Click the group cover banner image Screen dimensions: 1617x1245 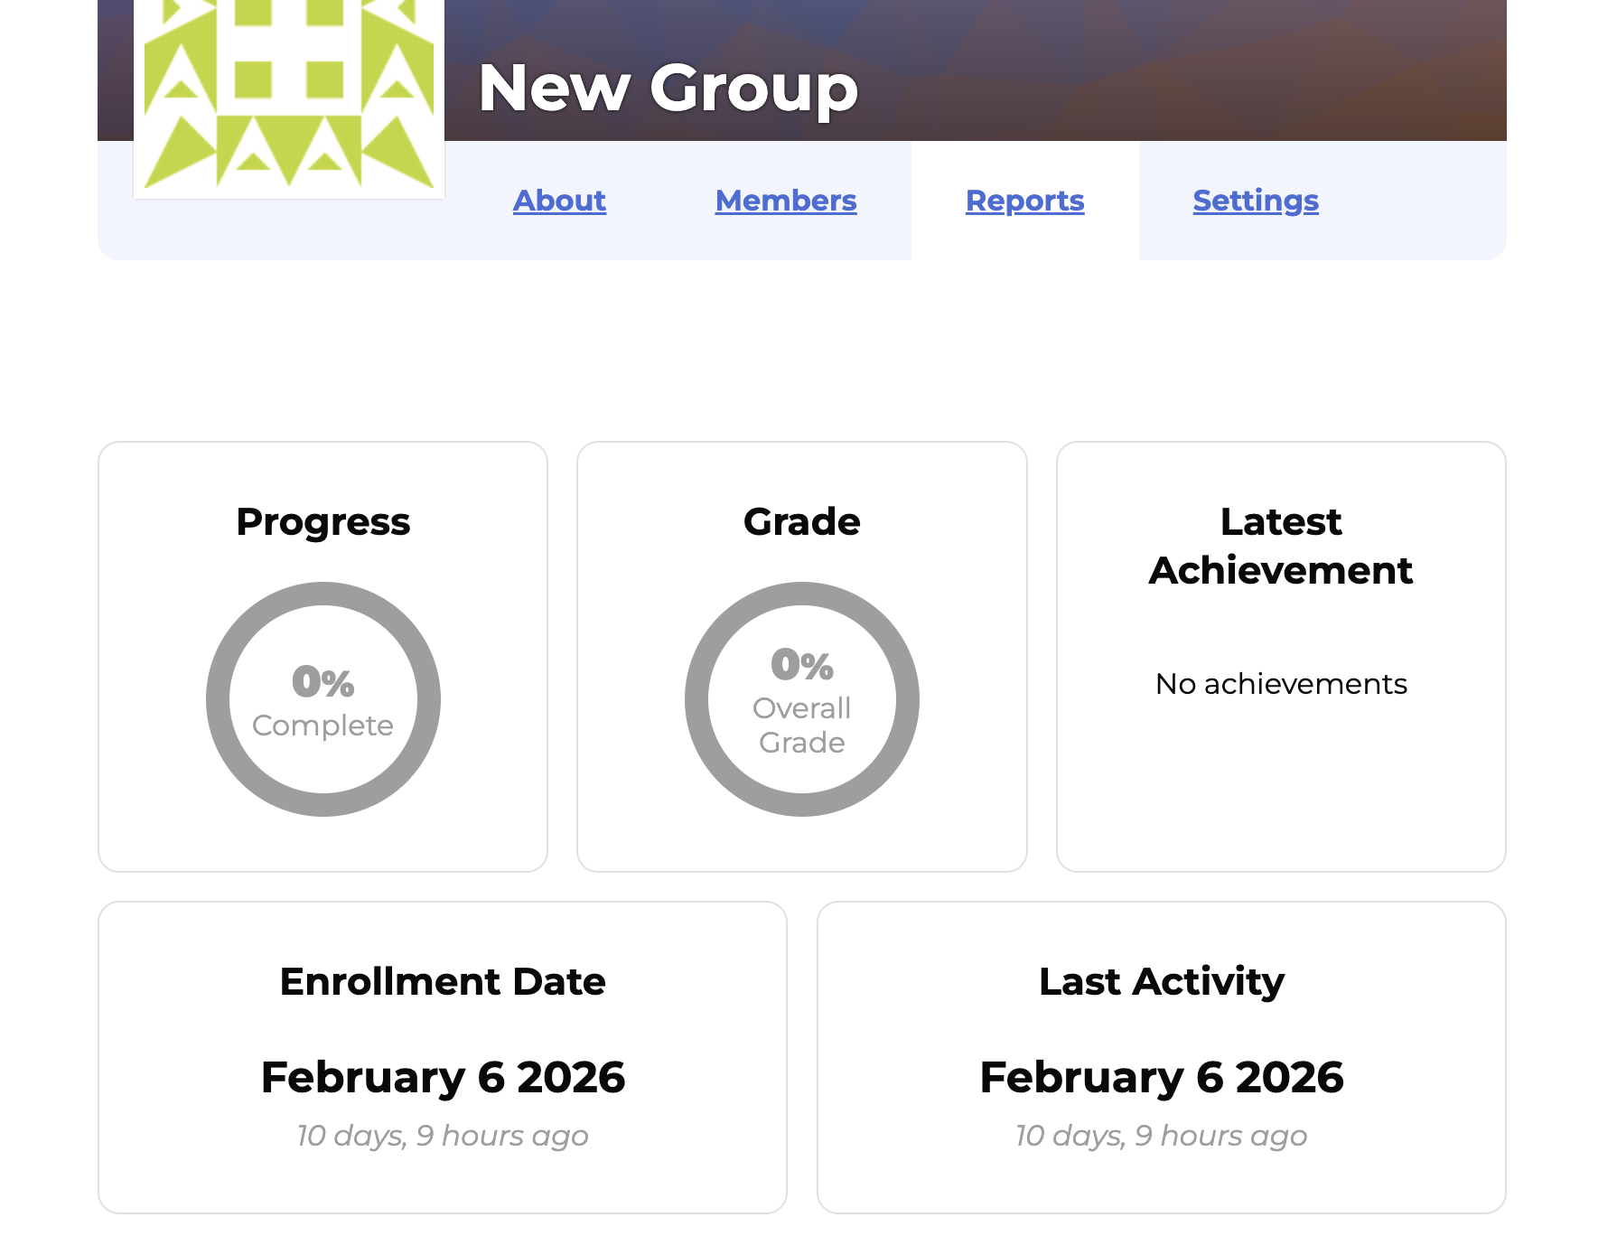point(1174,63)
